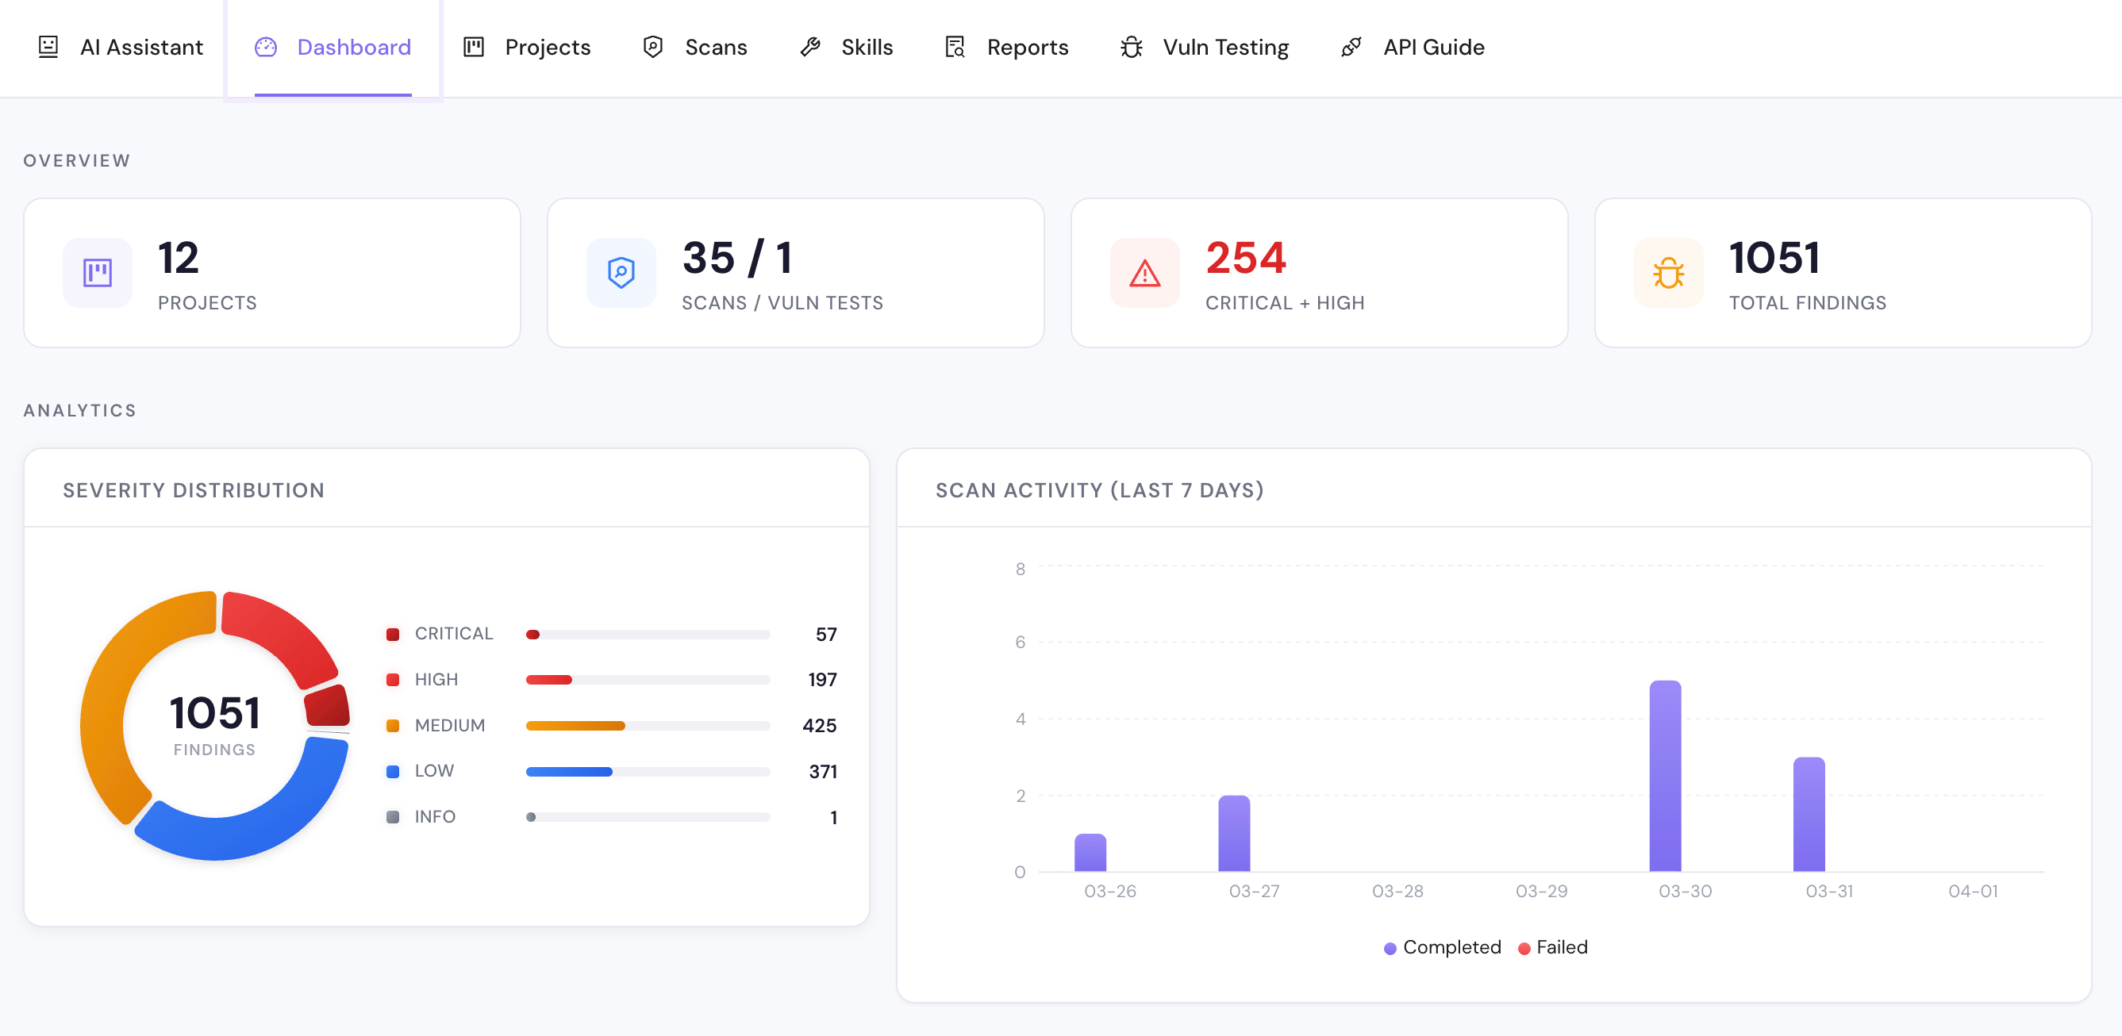This screenshot has width=2122, height=1036.
Task: Go to the Scans tab
Action: click(695, 48)
